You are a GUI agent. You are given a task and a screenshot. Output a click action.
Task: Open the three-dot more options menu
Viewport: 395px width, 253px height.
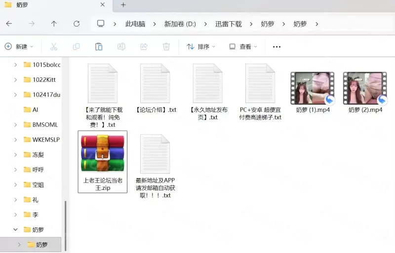click(276, 47)
